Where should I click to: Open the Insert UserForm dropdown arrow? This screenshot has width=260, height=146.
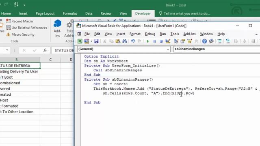point(91,41)
